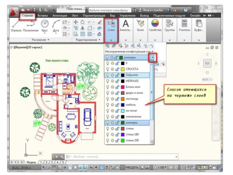Select the Полилиния polyline tool
This screenshot has height=175, width=233.
pos(31,25)
